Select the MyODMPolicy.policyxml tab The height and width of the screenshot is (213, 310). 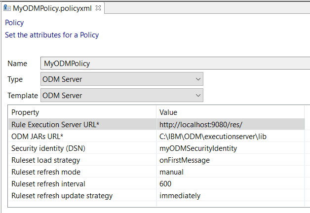point(52,8)
